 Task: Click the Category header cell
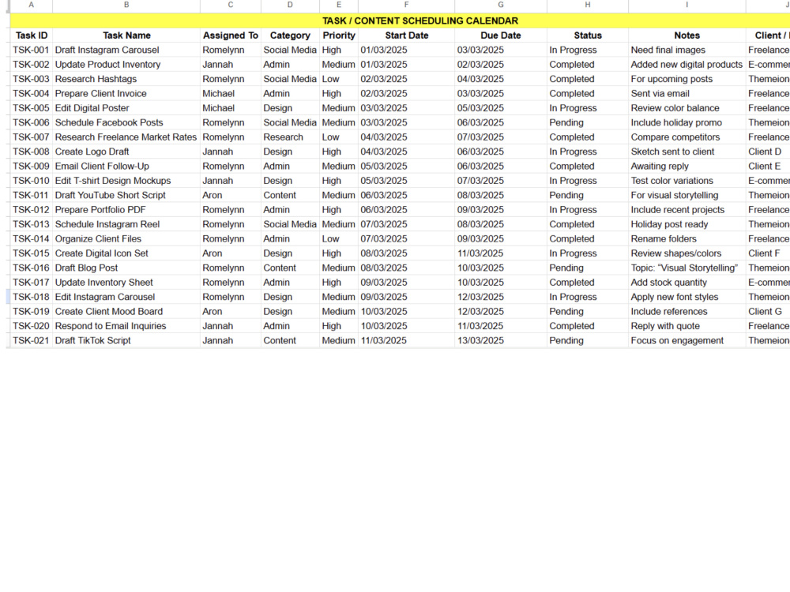coord(290,36)
